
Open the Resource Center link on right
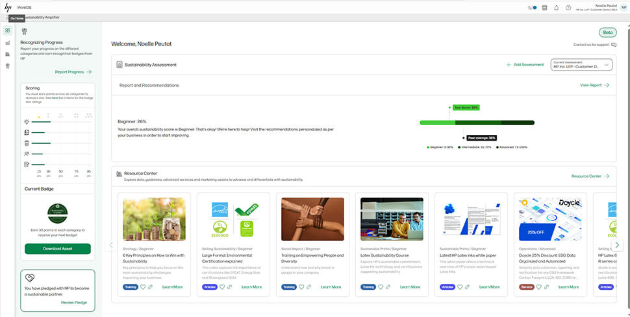590,176
